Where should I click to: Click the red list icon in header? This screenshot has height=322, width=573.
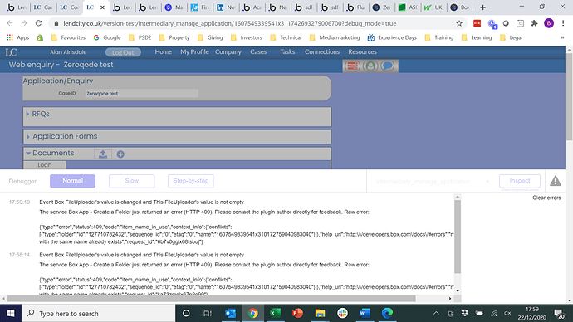pos(353,66)
